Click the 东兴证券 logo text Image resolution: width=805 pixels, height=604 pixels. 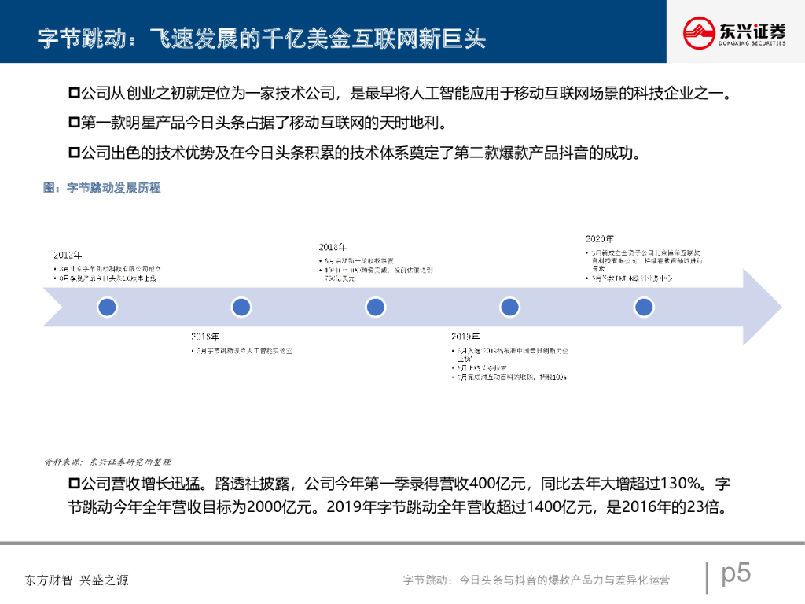752,31
